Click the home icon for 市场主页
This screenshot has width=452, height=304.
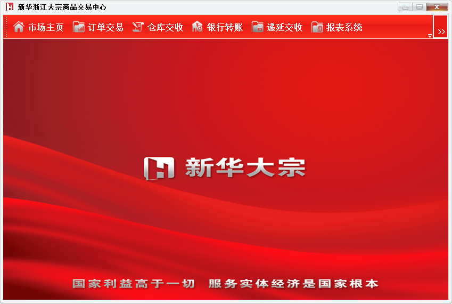click(19, 27)
